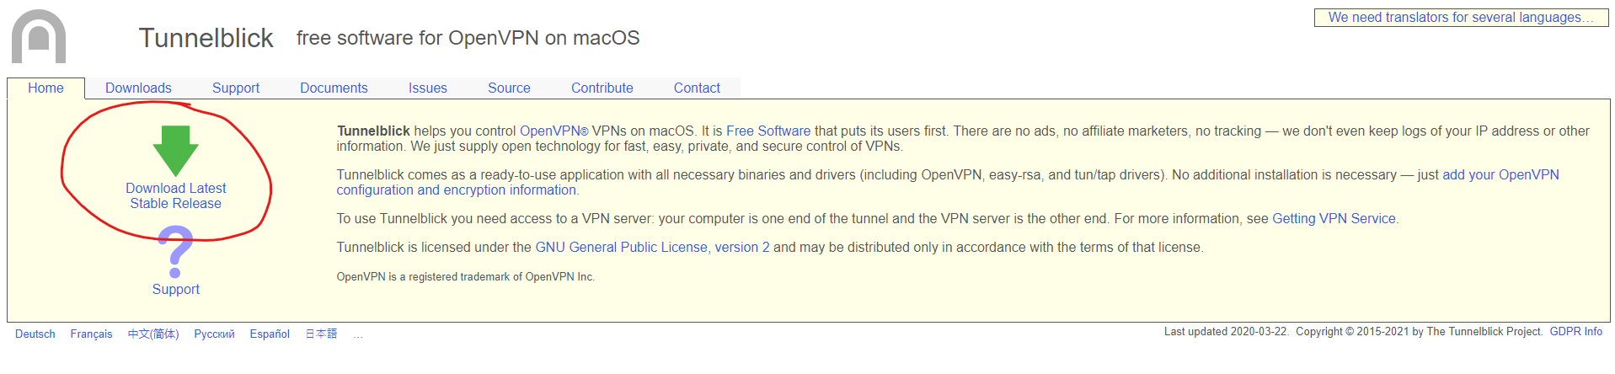Click Download Latest Stable Release link
1615x374 pixels.
(x=175, y=195)
